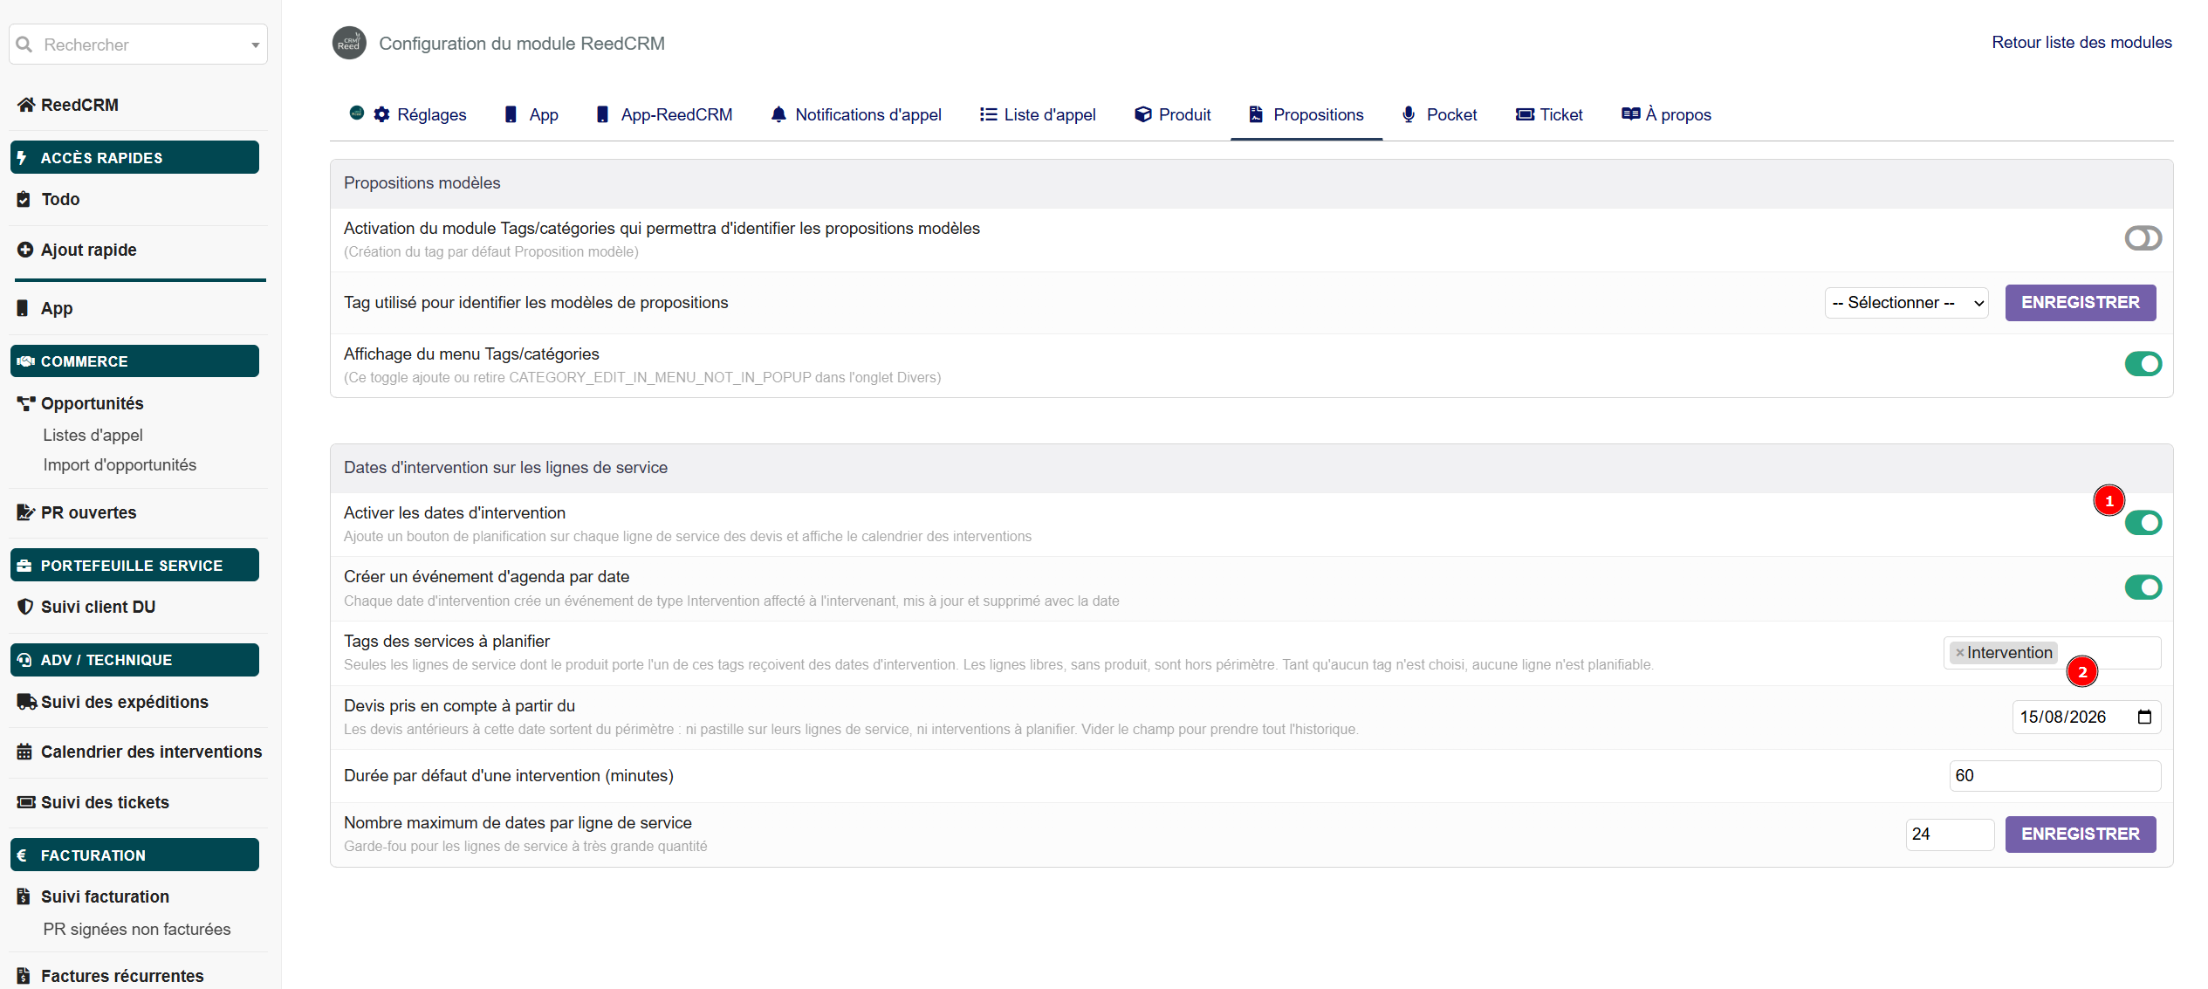Open the Tags des services à planifier selector
Viewport: 2208px width, 989px height.
click(2052, 653)
